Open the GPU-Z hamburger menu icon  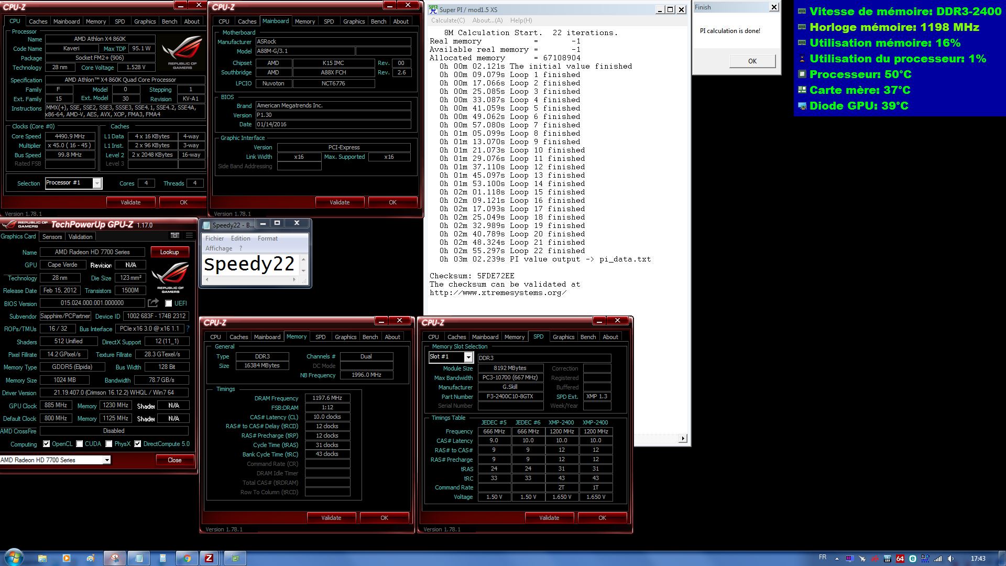(189, 236)
